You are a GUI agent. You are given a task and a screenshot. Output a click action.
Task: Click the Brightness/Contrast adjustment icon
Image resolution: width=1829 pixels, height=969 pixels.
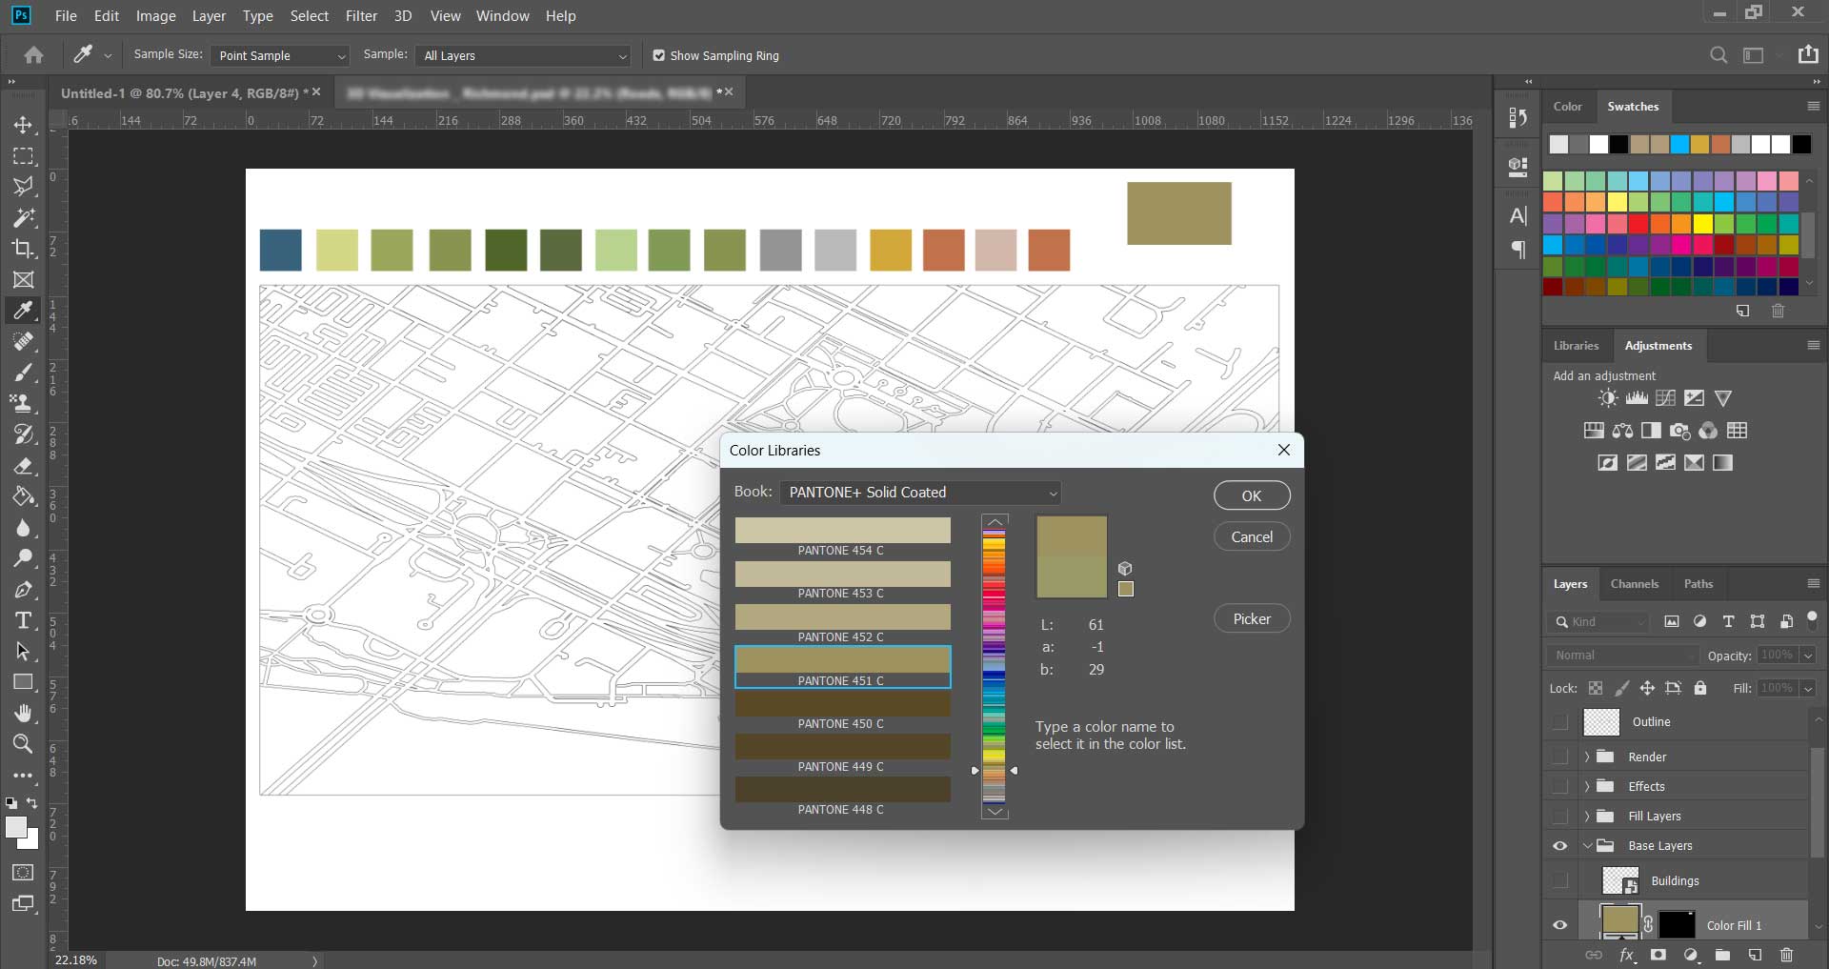pyautogui.click(x=1608, y=398)
